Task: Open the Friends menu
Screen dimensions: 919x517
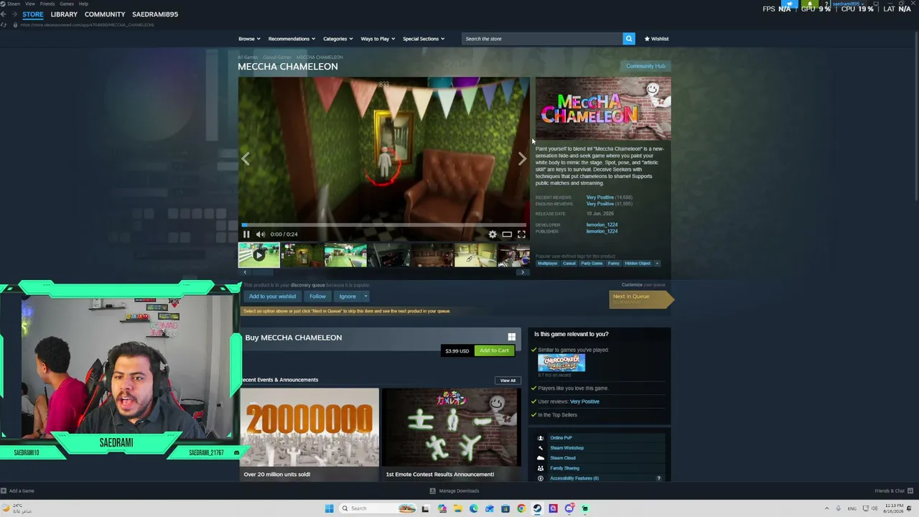Action: pos(47,4)
